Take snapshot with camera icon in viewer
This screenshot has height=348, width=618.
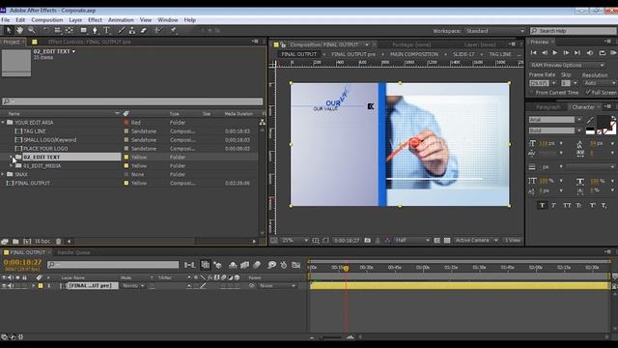367,240
